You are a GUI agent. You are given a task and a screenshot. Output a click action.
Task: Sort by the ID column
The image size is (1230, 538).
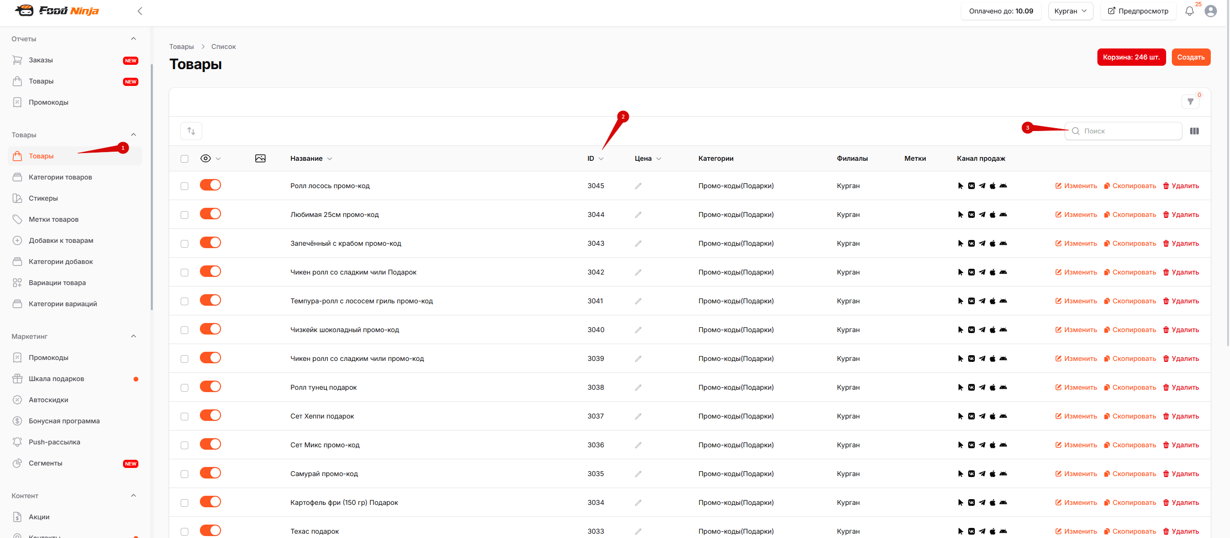(x=595, y=158)
